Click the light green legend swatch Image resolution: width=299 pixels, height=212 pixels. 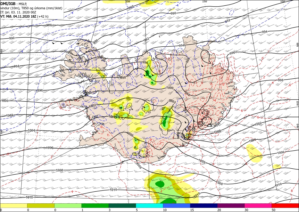pos(68,205)
